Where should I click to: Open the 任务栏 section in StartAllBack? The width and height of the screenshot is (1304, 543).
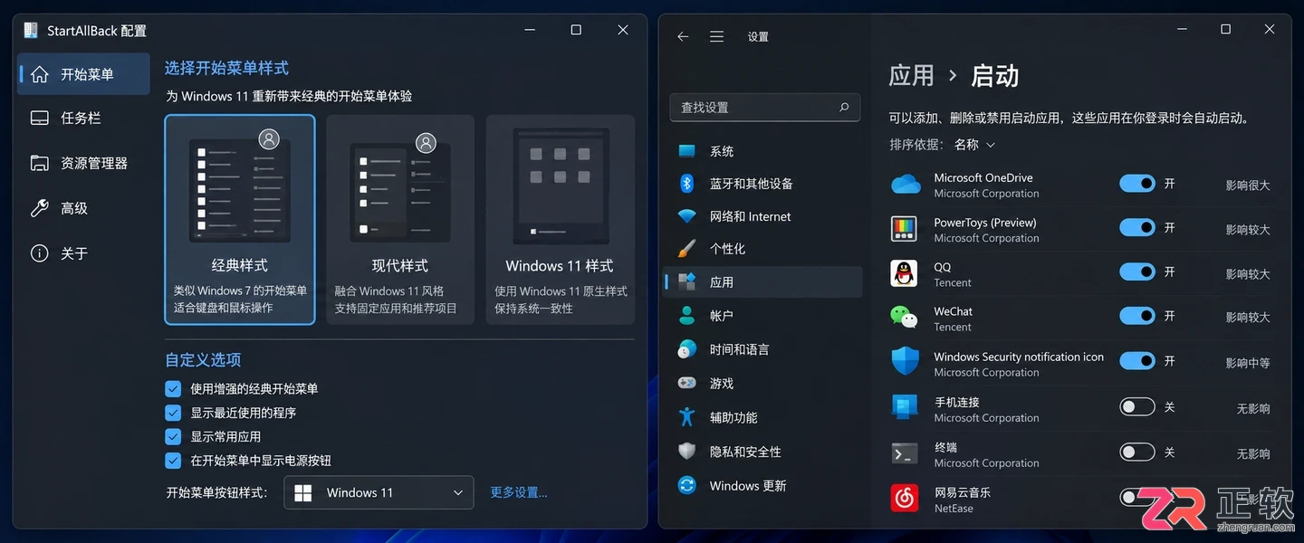coord(83,118)
